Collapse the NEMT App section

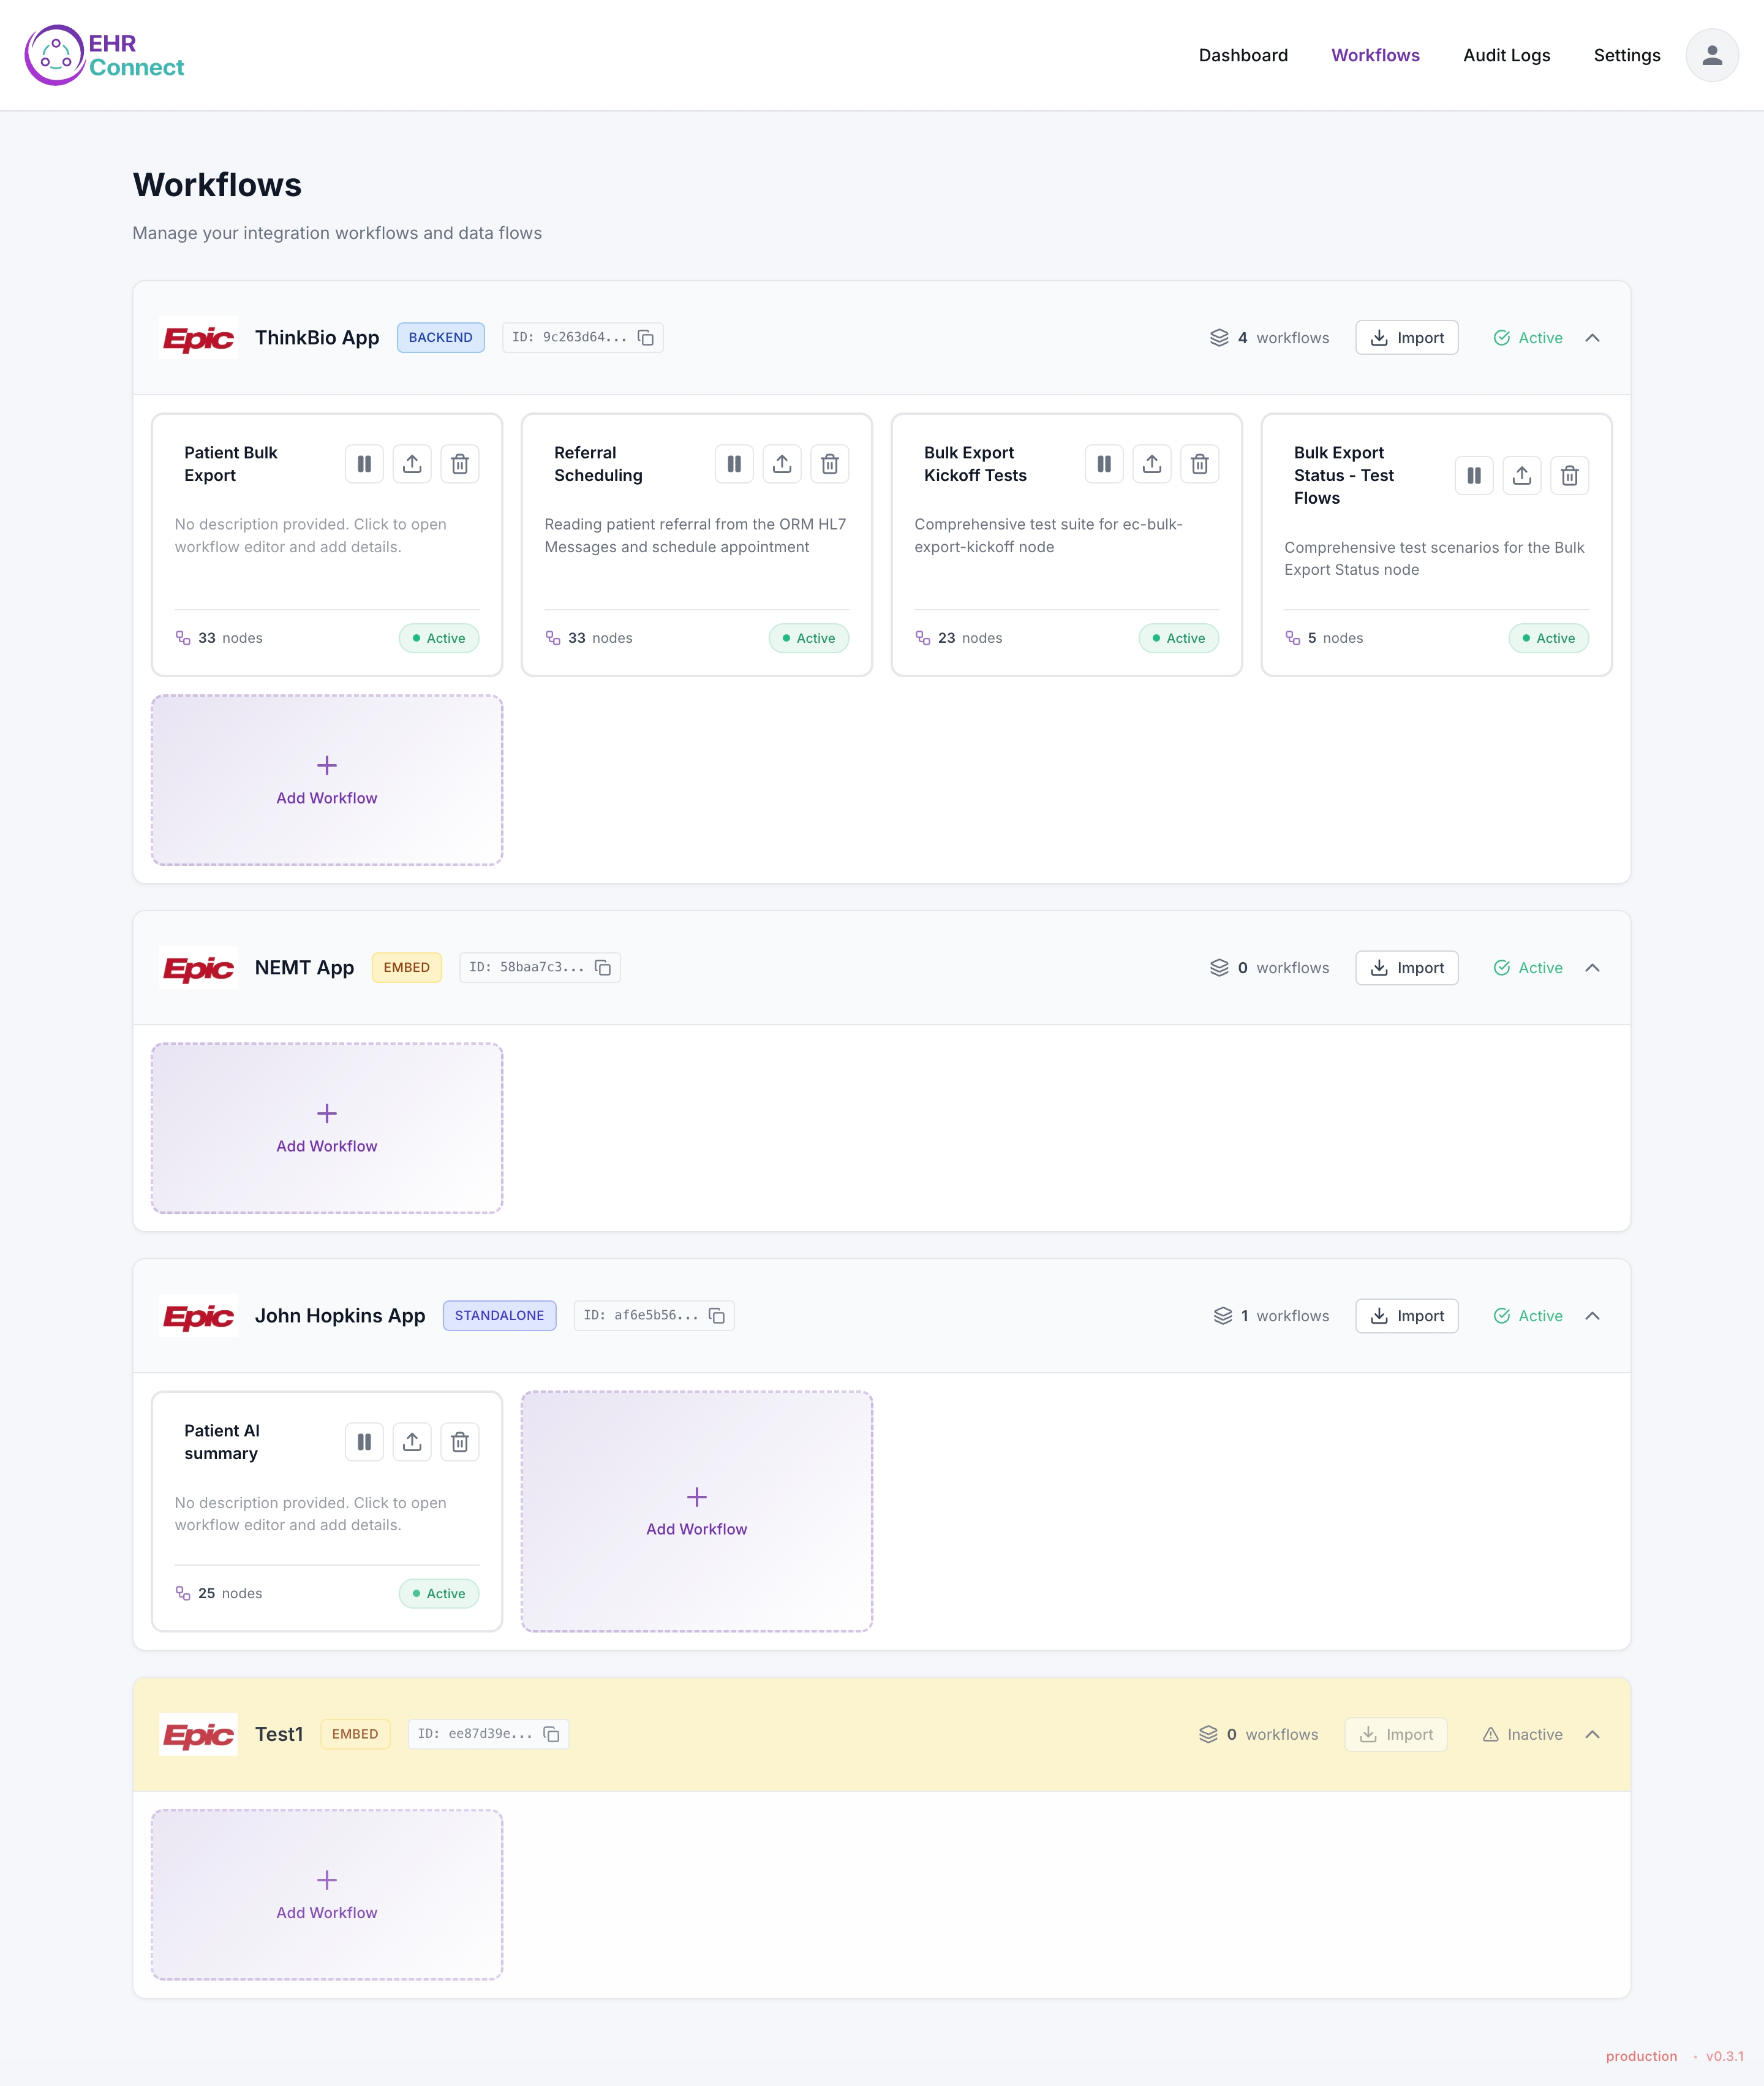tap(1592, 968)
